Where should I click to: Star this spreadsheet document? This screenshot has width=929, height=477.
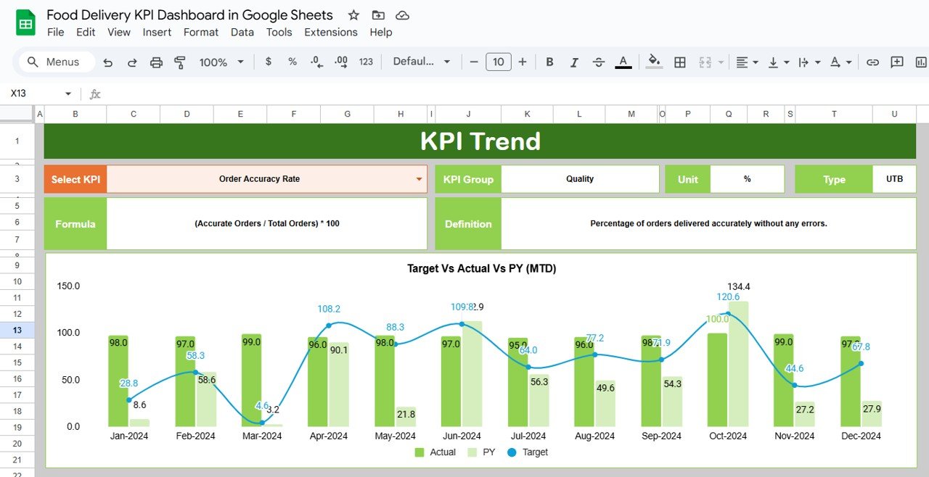[x=353, y=15]
